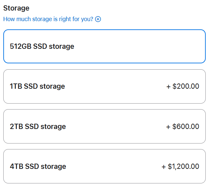
Task: Pick the base storage with no extra cost
Action: click(104, 46)
